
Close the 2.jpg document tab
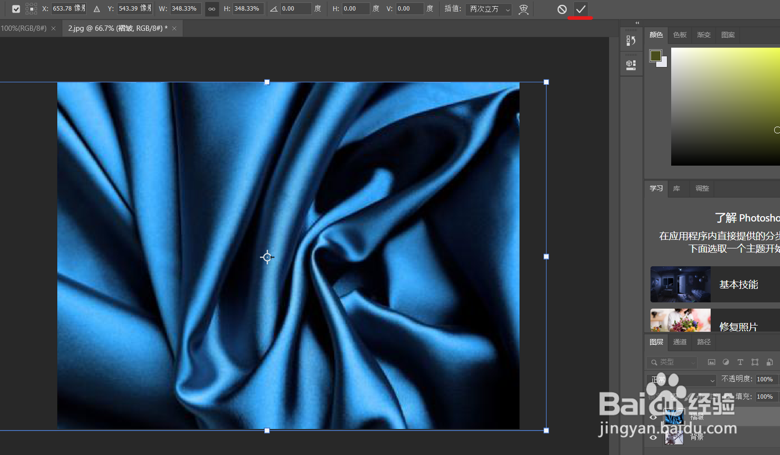coord(174,28)
